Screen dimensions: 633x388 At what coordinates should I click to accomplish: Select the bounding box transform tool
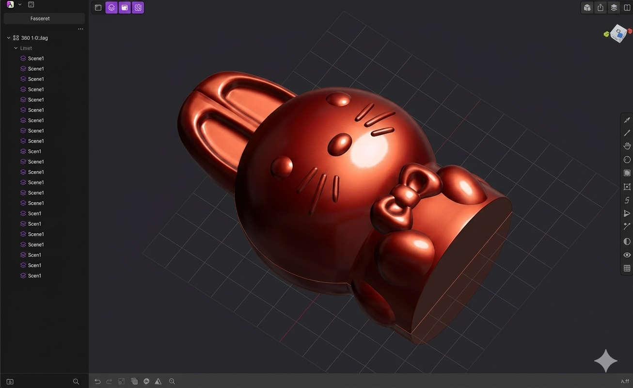coord(627,187)
